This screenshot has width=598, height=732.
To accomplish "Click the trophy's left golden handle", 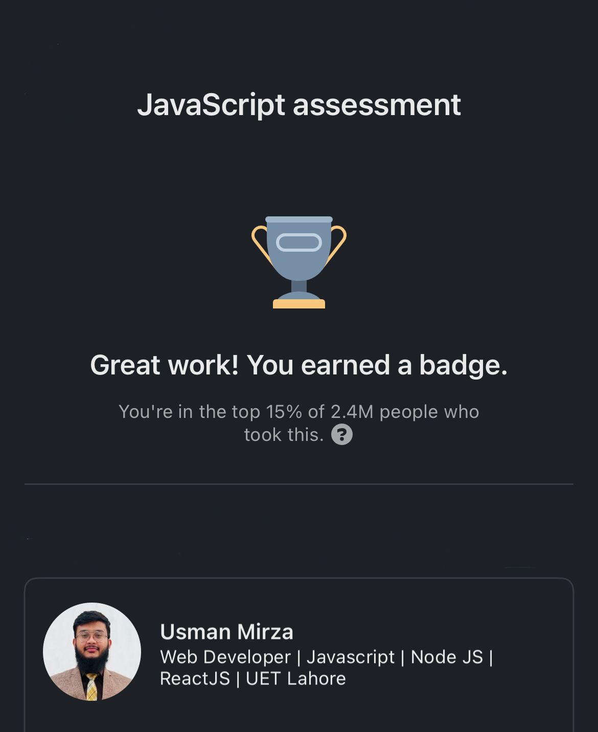I will pos(259,243).
